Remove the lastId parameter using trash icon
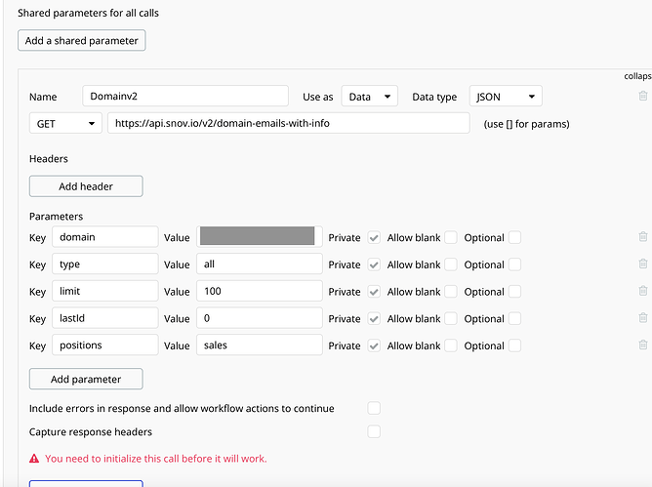The height and width of the screenshot is (487, 652). (642, 318)
